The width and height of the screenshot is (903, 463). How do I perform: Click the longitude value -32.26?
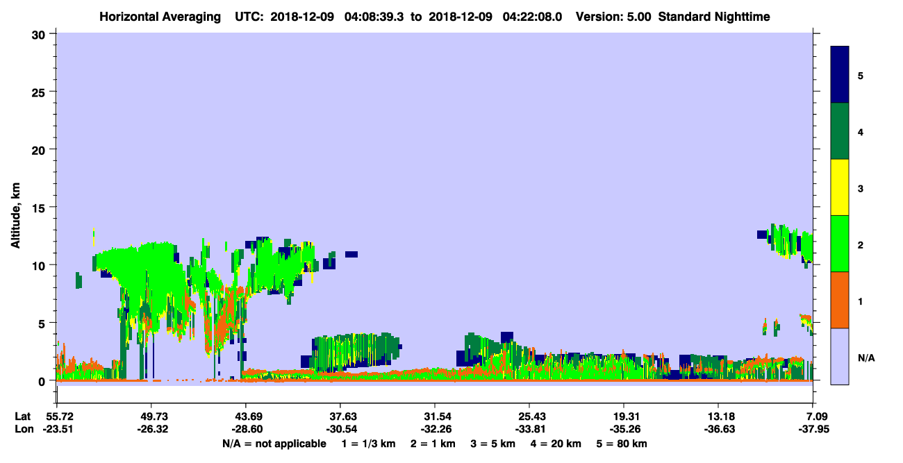(435, 430)
